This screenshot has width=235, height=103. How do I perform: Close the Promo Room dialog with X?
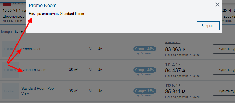tap(217, 5)
